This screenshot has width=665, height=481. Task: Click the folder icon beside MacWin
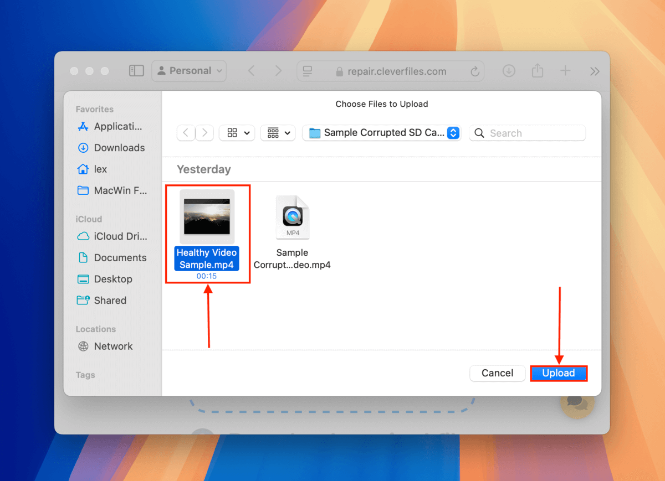pos(83,190)
